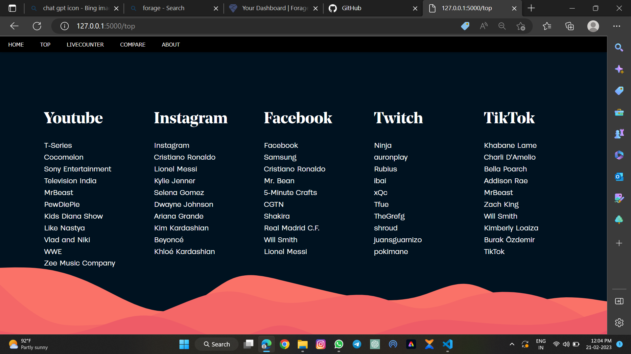
Task: Open the Tools toolbox icon in sidebar
Action: 619,112
